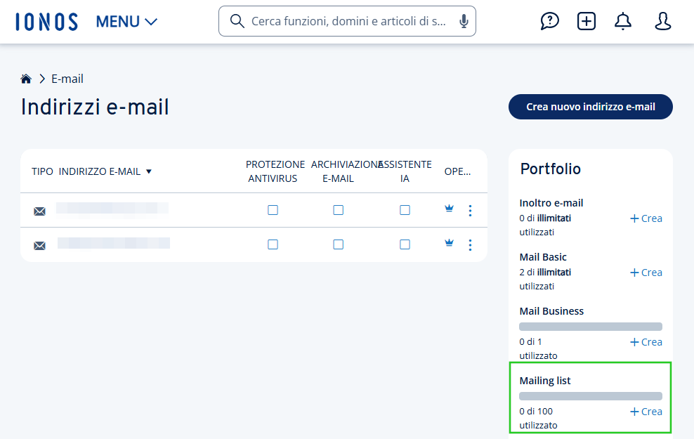694x439 pixels.
Task: Open the user account profile icon
Action: click(663, 21)
